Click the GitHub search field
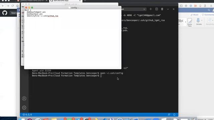The height and width of the screenshot is (120, 214). point(13,13)
